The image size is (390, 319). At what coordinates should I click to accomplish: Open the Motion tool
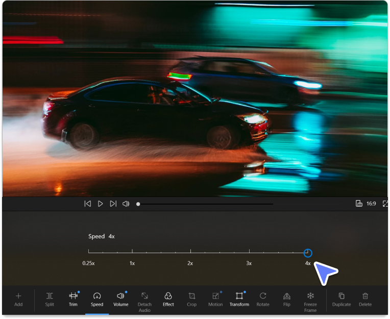[215, 300]
